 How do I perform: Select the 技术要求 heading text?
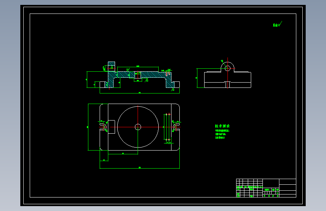222,126
